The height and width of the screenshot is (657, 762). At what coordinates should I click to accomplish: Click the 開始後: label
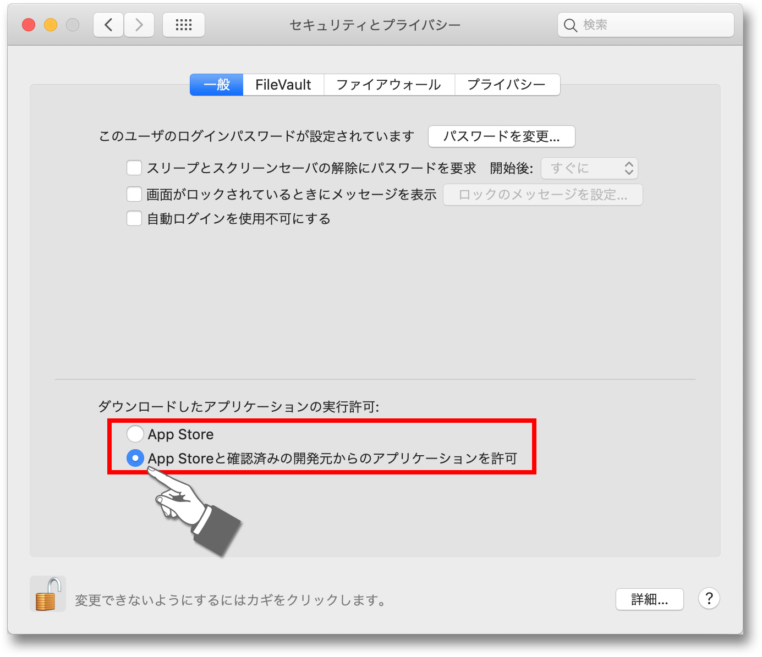pos(512,168)
